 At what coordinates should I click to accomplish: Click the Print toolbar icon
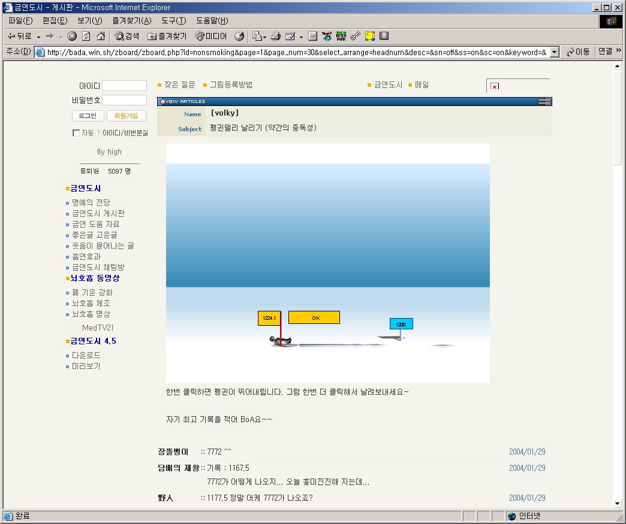click(x=276, y=36)
